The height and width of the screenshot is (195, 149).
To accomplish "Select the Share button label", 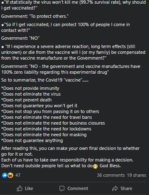I will 126,188.
